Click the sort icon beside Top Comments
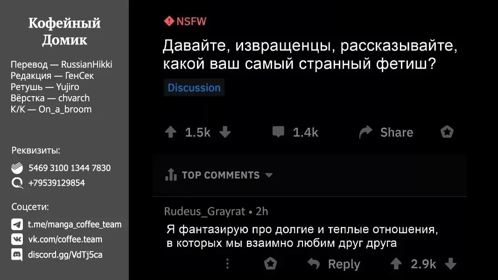Image resolution: width=498 pixels, height=280 pixels. pos(171,175)
